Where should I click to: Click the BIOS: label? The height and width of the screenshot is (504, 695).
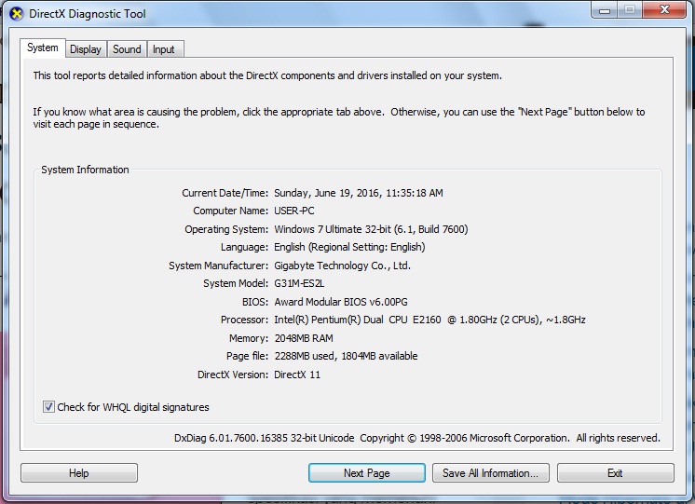click(x=255, y=302)
